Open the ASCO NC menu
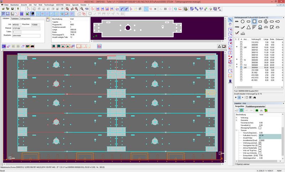Image resolution: width=285 pixels, height=172 pixels. coord(60,5)
